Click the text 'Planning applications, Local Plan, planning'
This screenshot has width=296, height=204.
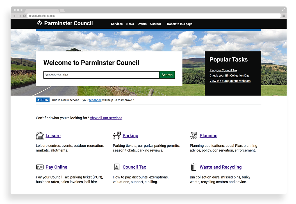[223, 146]
